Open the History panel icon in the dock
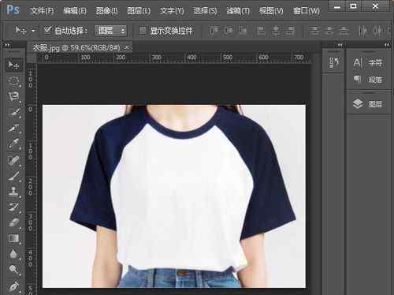The image size is (394, 295). pos(334,63)
